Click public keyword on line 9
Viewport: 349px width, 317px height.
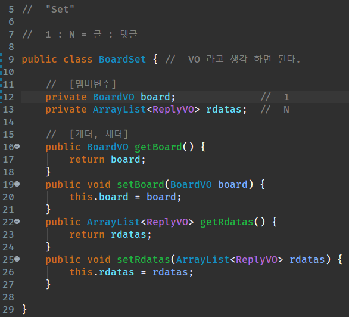pos(39,60)
